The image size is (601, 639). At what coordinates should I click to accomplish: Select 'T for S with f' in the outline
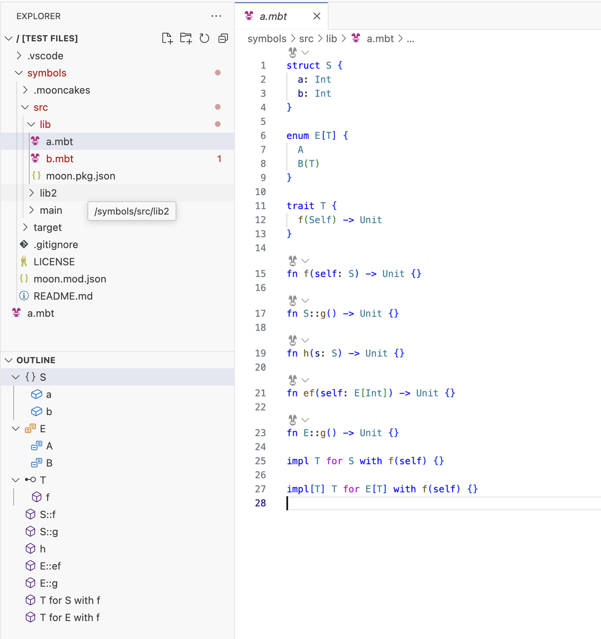tap(70, 601)
